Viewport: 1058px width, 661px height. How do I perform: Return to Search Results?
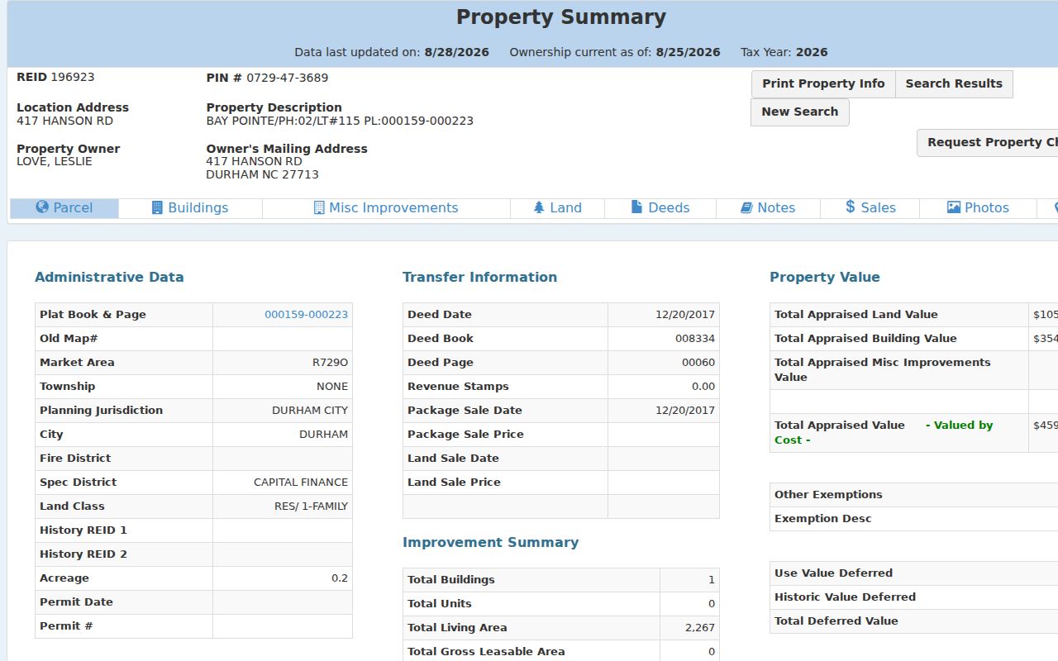(x=954, y=83)
